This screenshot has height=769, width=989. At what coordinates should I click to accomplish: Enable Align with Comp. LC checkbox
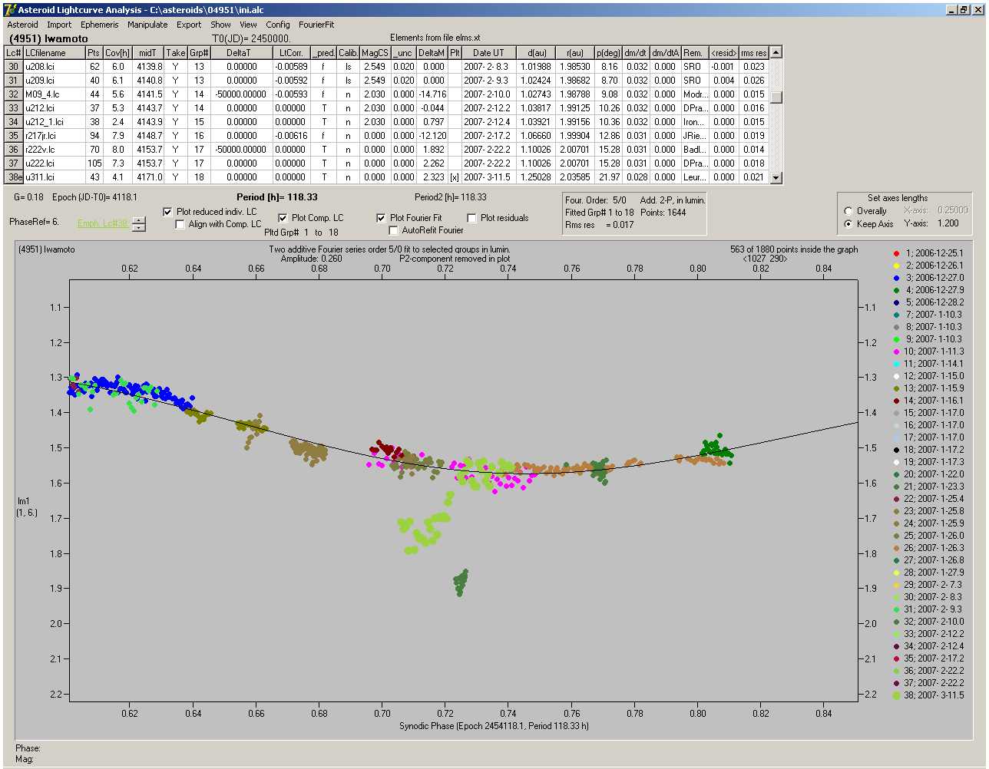pyautogui.click(x=180, y=224)
